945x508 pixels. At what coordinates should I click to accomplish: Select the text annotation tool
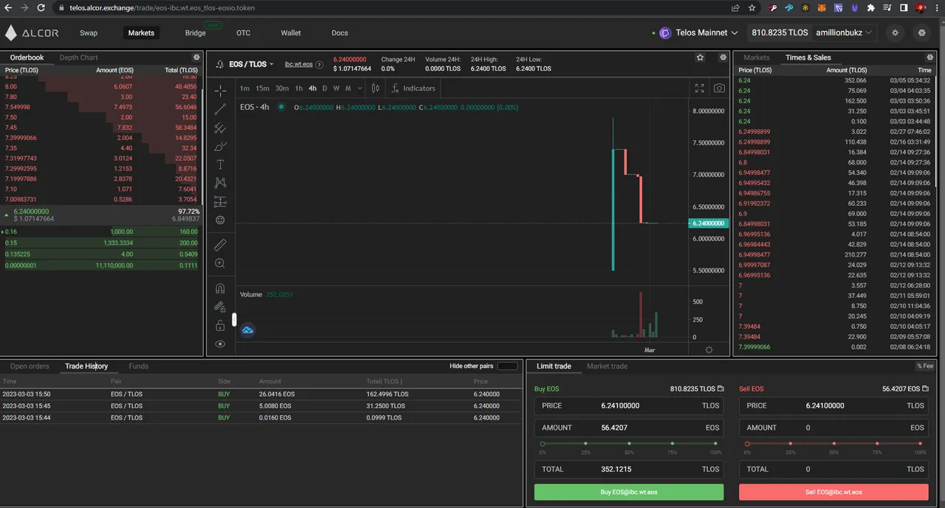pyautogui.click(x=220, y=164)
